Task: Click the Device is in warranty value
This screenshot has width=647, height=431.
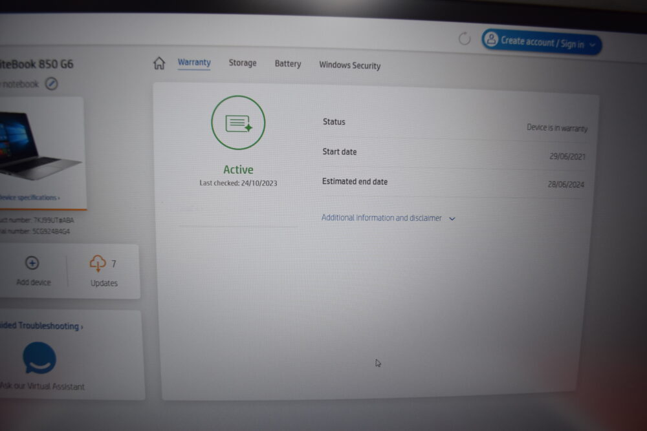Action: pyautogui.click(x=557, y=128)
